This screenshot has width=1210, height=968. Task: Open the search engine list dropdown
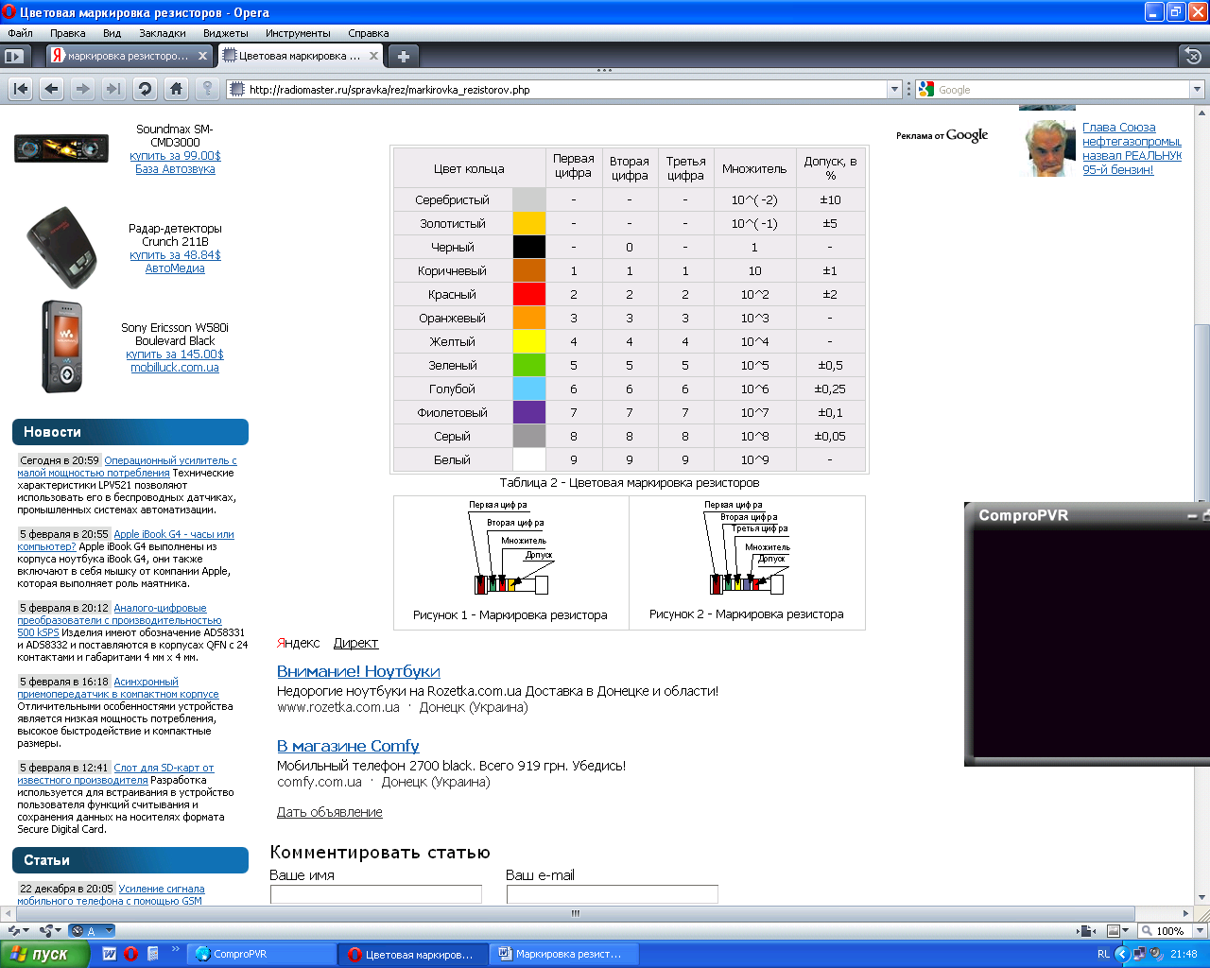(x=1197, y=89)
